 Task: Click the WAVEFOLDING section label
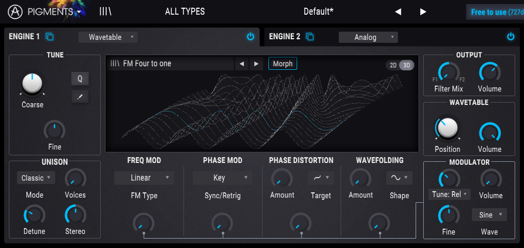380,161
